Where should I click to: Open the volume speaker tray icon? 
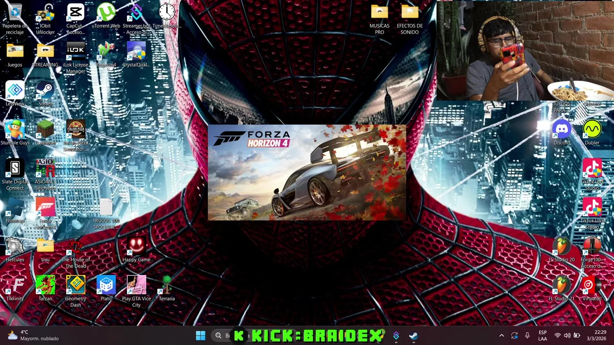[x=567, y=335]
